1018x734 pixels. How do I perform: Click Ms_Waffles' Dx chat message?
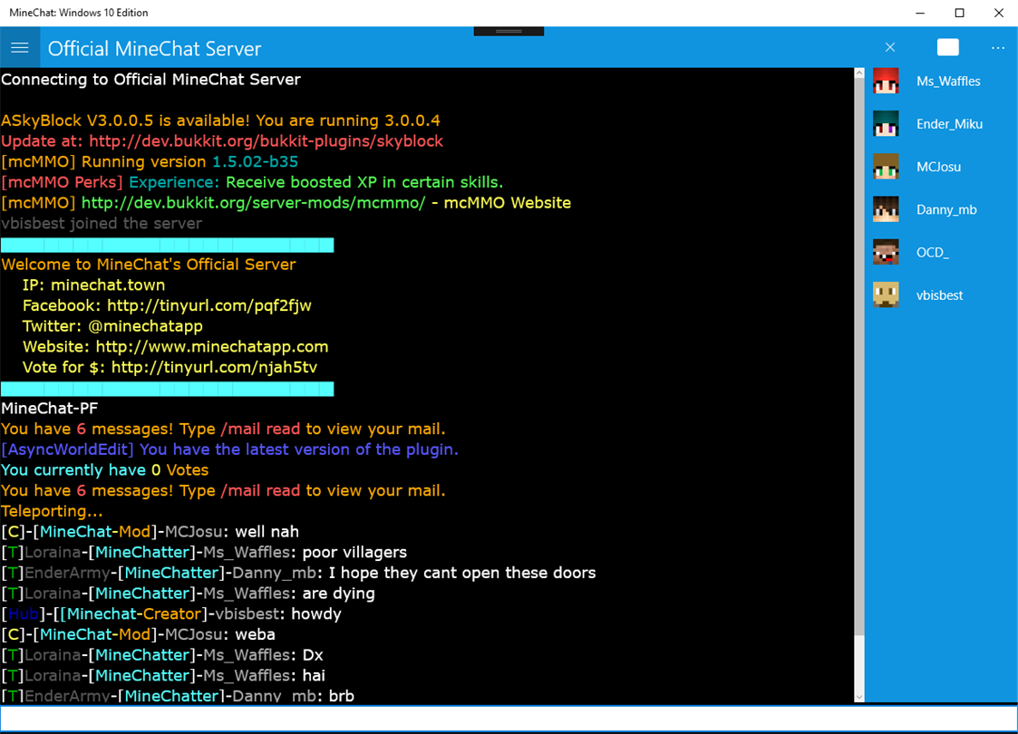tap(162, 655)
